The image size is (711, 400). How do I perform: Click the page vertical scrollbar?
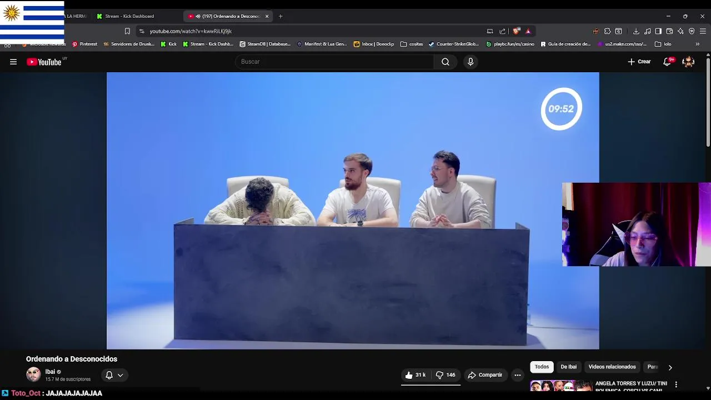708,102
